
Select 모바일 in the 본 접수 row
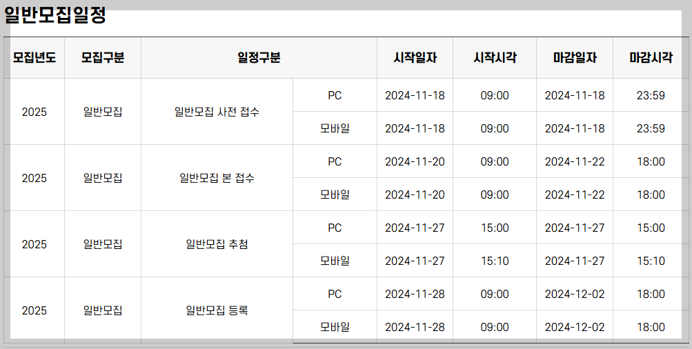click(335, 195)
